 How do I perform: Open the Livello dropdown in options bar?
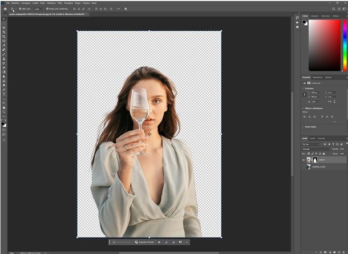coord(38,9)
